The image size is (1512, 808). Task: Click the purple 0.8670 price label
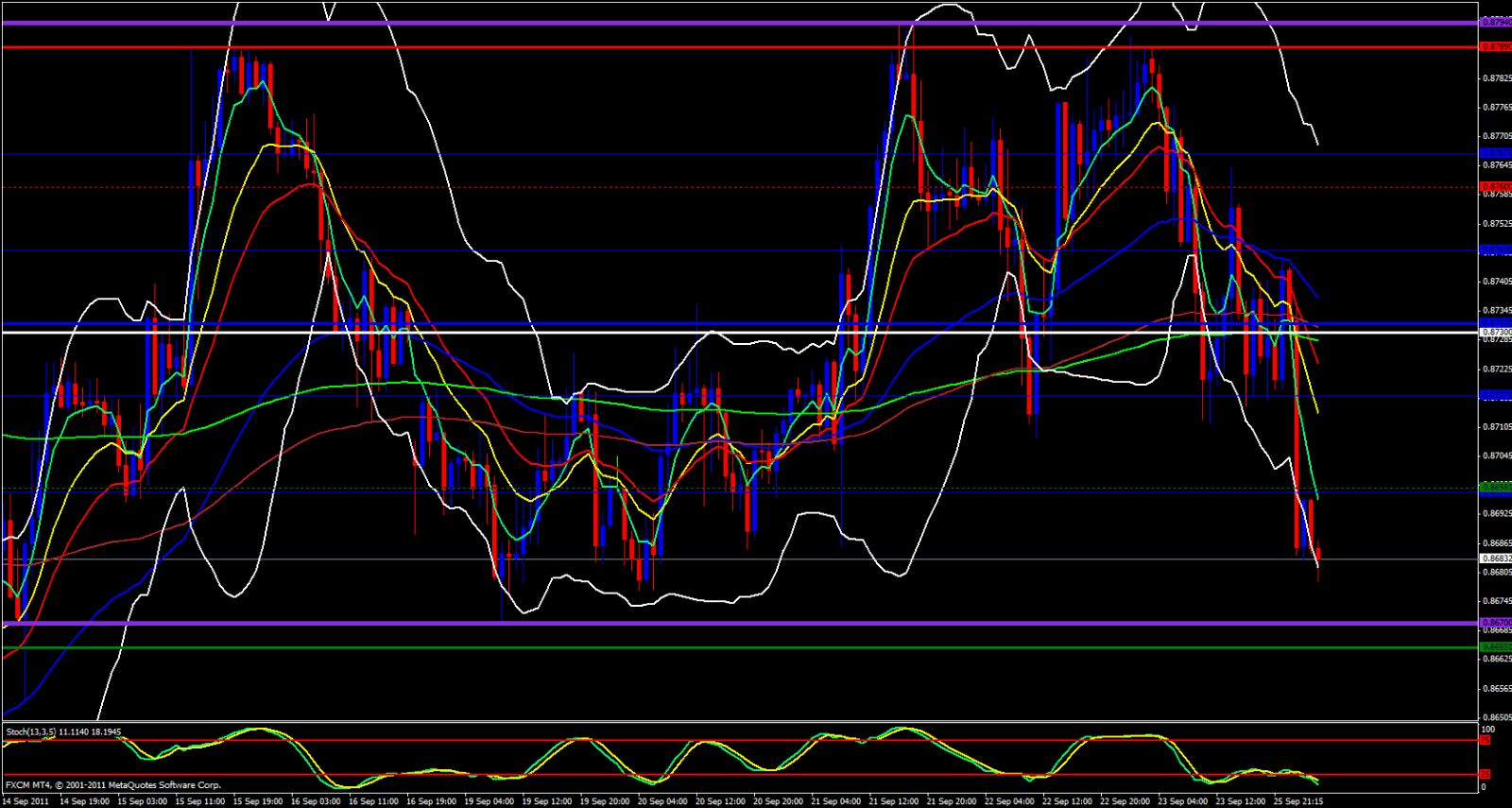1494,623
